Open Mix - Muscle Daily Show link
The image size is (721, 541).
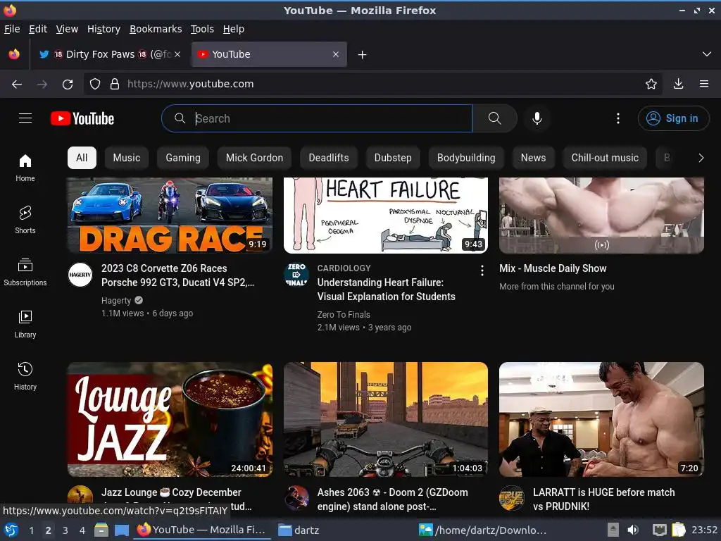click(553, 268)
